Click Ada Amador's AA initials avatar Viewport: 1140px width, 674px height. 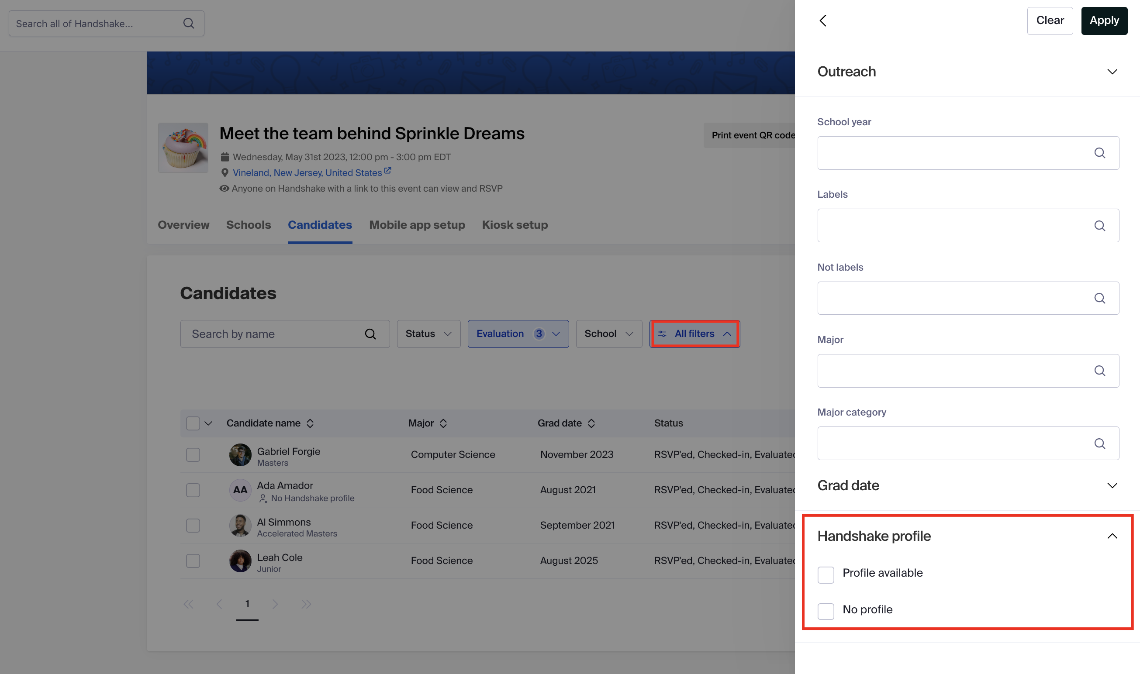click(x=240, y=490)
